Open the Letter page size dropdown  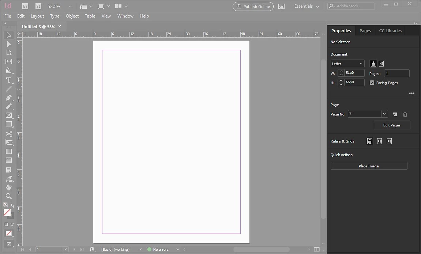click(347, 64)
